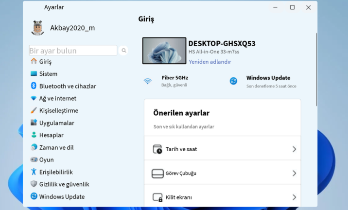Go to Zaman ve dil
348x210 pixels.
(x=56, y=147)
